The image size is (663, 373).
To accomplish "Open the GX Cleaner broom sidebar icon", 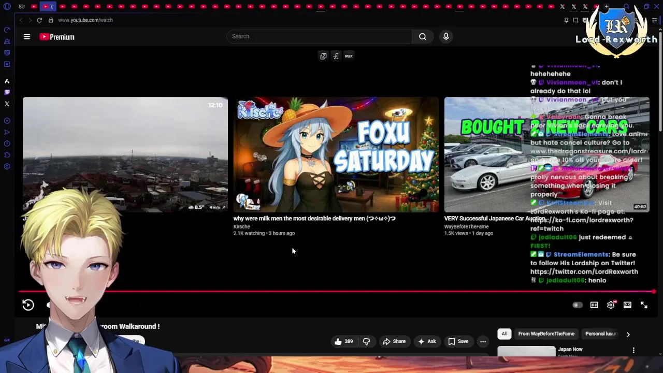I will pos(7,41).
